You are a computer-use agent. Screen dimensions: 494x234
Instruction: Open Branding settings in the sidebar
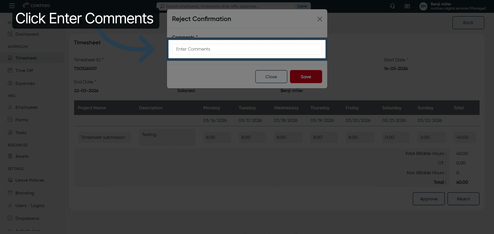pos(25,193)
